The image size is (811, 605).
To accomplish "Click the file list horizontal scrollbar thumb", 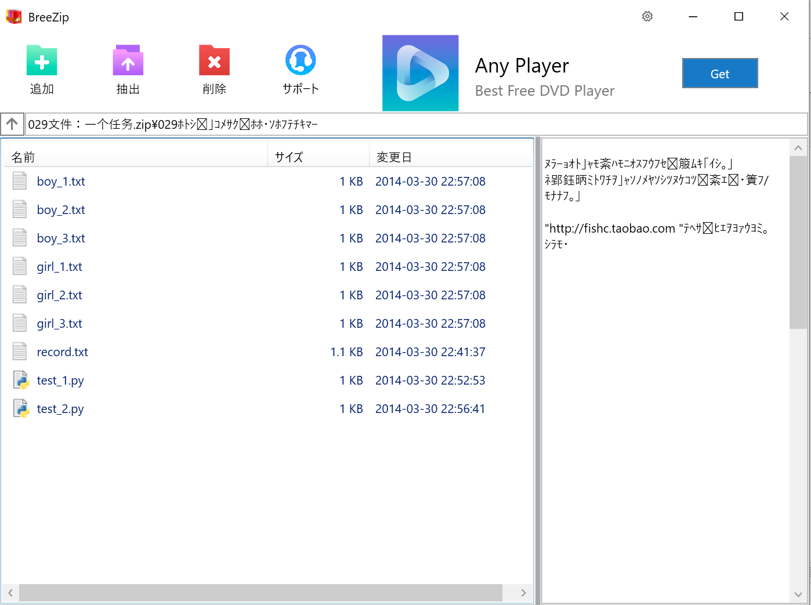I will pyautogui.click(x=260, y=592).
